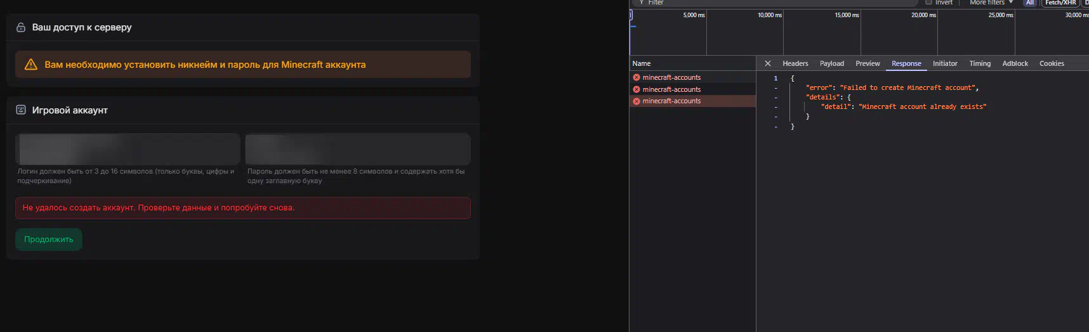Click the red error icon on the highlighted request row
This screenshot has width=1089, height=332.
(x=637, y=101)
